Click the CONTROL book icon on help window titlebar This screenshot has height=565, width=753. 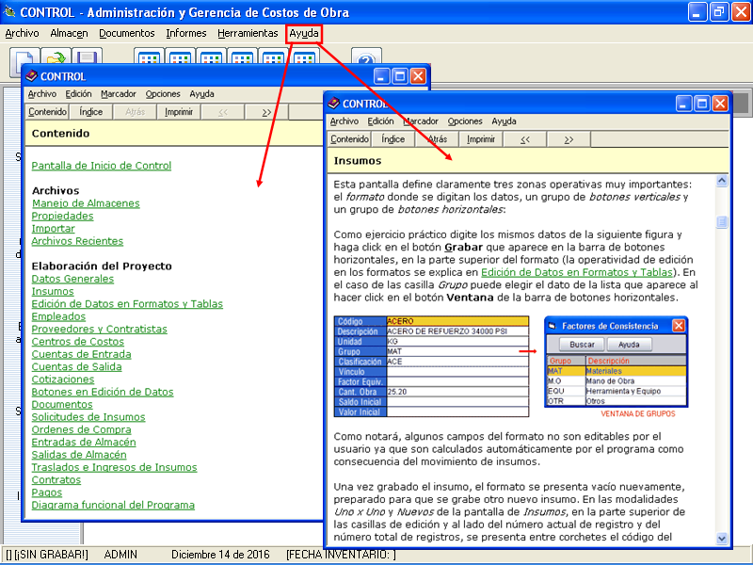point(332,104)
